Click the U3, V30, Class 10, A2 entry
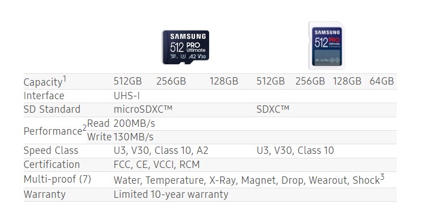 (x=161, y=150)
